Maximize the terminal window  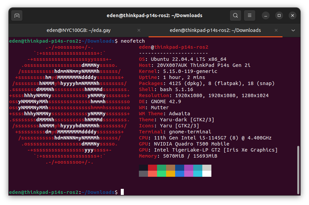(x=279, y=15)
